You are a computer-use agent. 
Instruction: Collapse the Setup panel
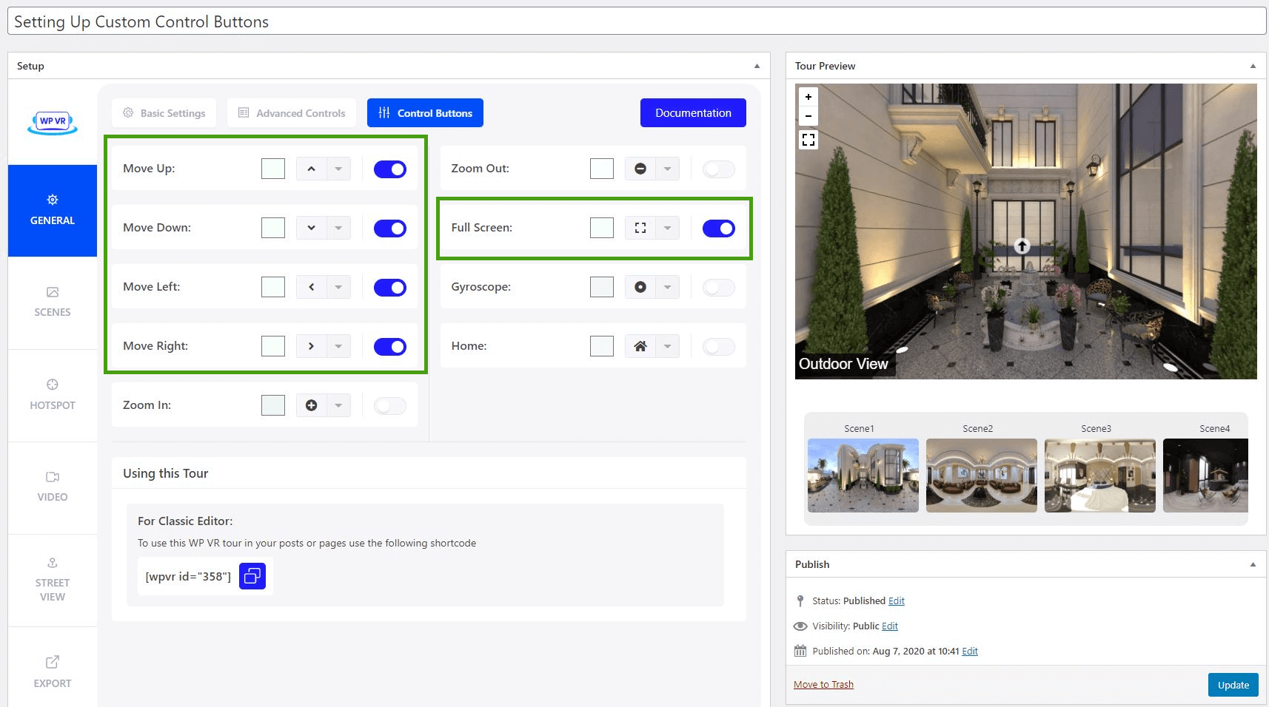[757, 66]
